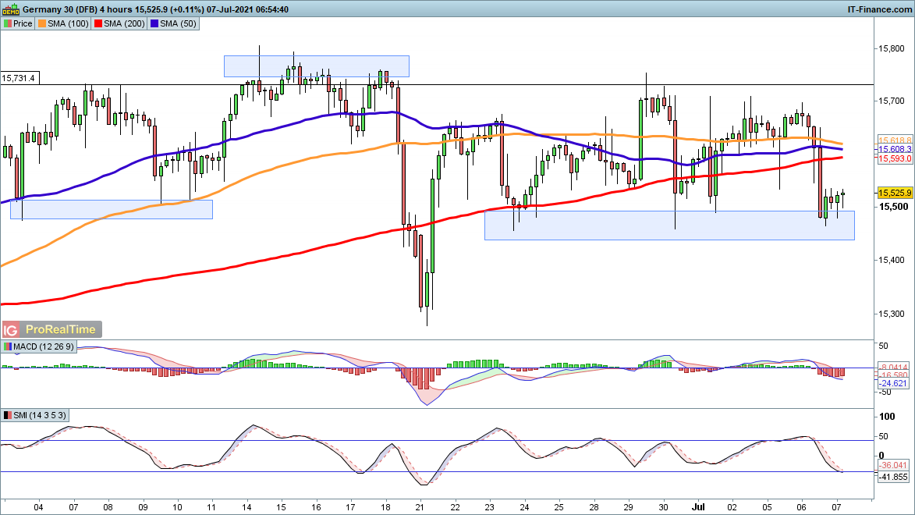
Task: Click the -24.621 MACD value tag
Action: (894, 384)
